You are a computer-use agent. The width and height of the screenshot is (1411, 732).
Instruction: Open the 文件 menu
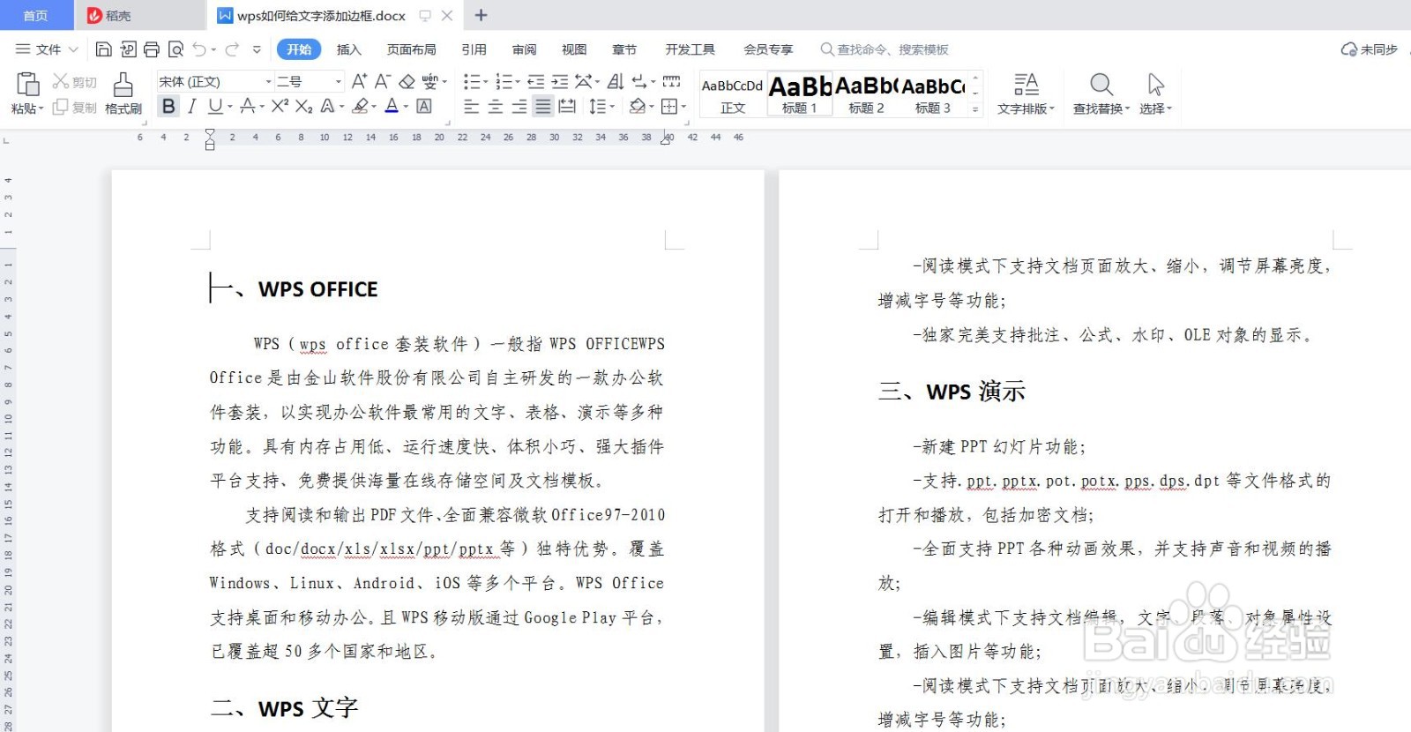(x=48, y=49)
